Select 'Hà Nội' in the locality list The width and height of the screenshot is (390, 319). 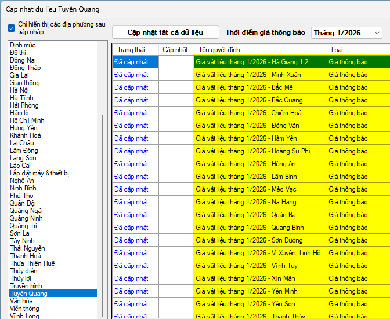[20, 90]
